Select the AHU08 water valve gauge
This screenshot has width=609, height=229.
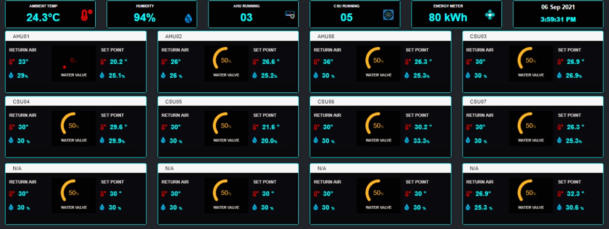(x=378, y=62)
